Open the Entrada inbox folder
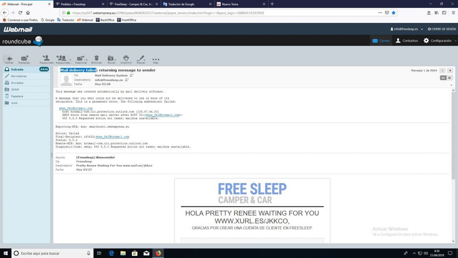The height and width of the screenshot is (258, 458). click(26, 69)
